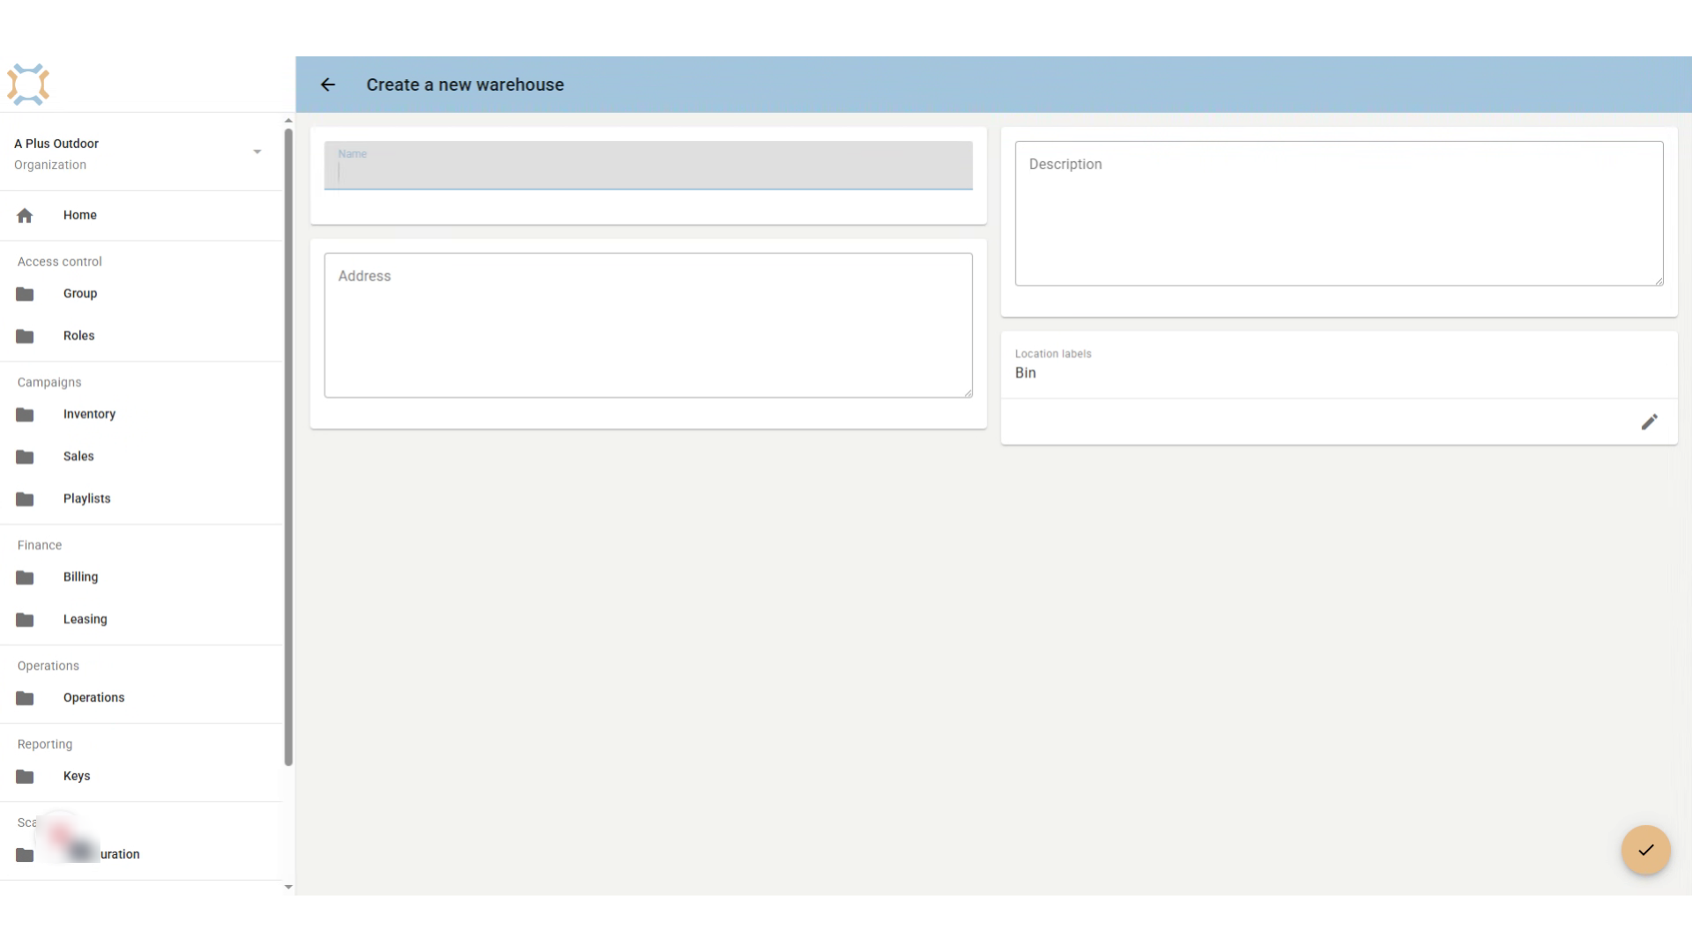Click the back arrow icon in header
The image size is (1692, 951).
328,85
